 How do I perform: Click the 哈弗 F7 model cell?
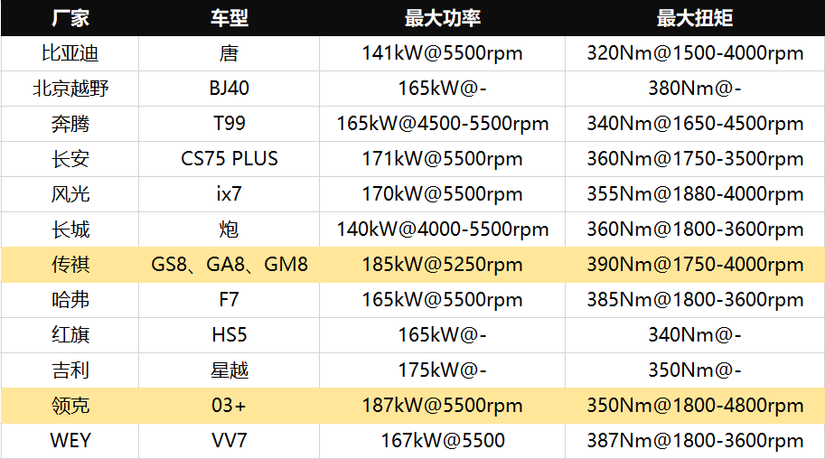[229, 300]
